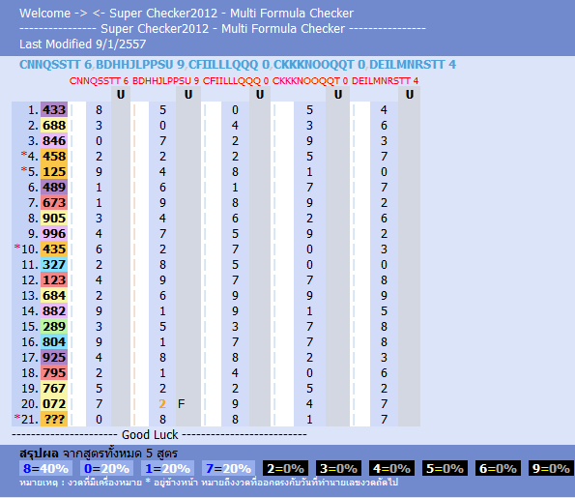The width and height of the screenshot is (575, 498).
Task: Select the orange 2 in row 20
Action: tap(162, 404)
